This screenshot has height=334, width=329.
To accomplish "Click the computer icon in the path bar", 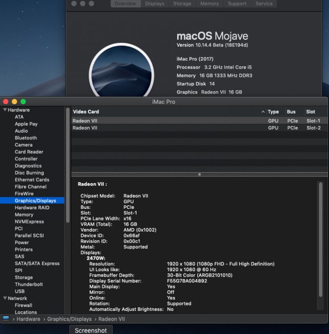I will pyautogui.click(x=6, y=319).
